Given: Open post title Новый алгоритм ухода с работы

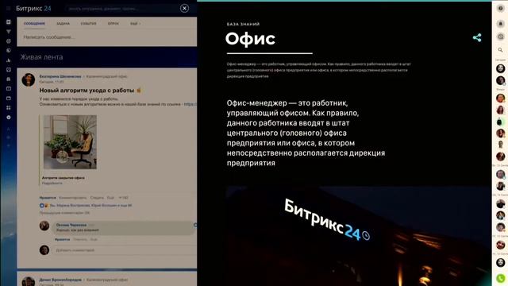Looking at the screenshot, I should pos(87,91).
